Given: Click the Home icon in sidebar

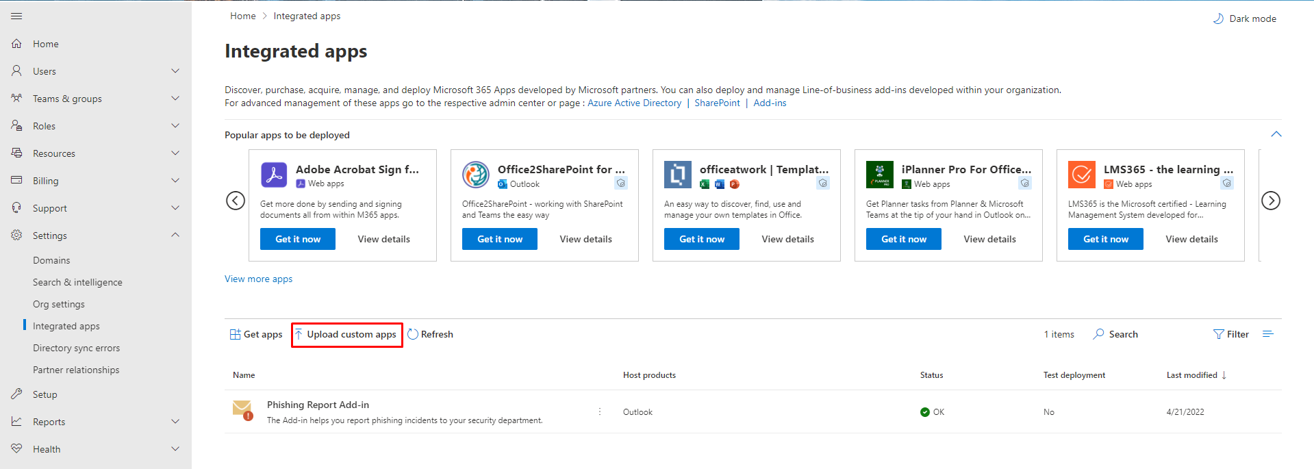Looking at the screenshot, I should pyautogui.click(x=16, y=44).
